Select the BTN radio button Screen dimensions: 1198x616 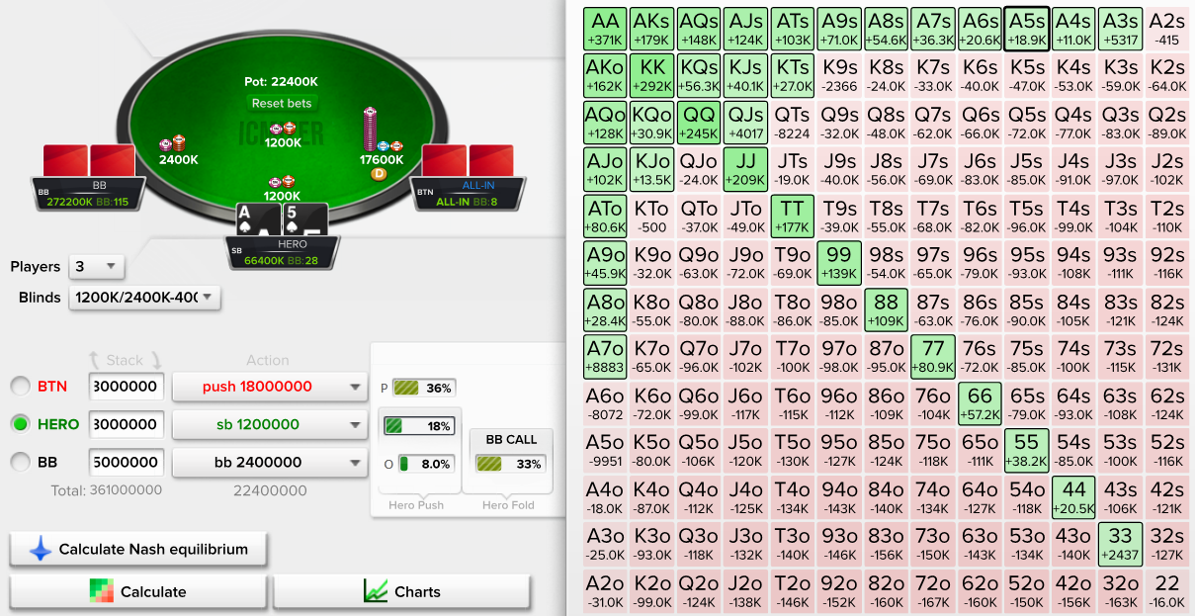19,387
